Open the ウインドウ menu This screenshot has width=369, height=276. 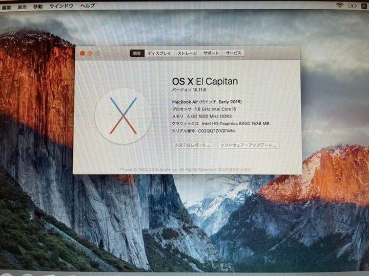pyautogui.click(x=61, y=6)
